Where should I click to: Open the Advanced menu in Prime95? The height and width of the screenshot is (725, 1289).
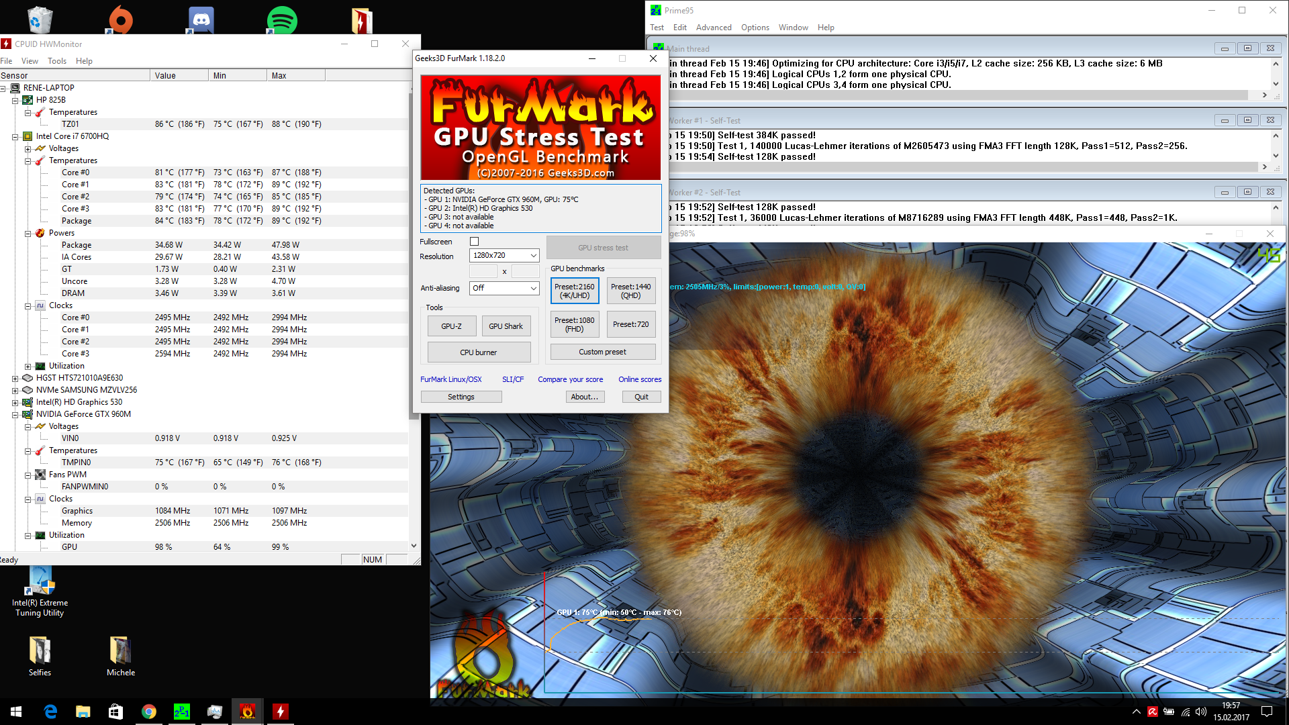click(713, 28)
